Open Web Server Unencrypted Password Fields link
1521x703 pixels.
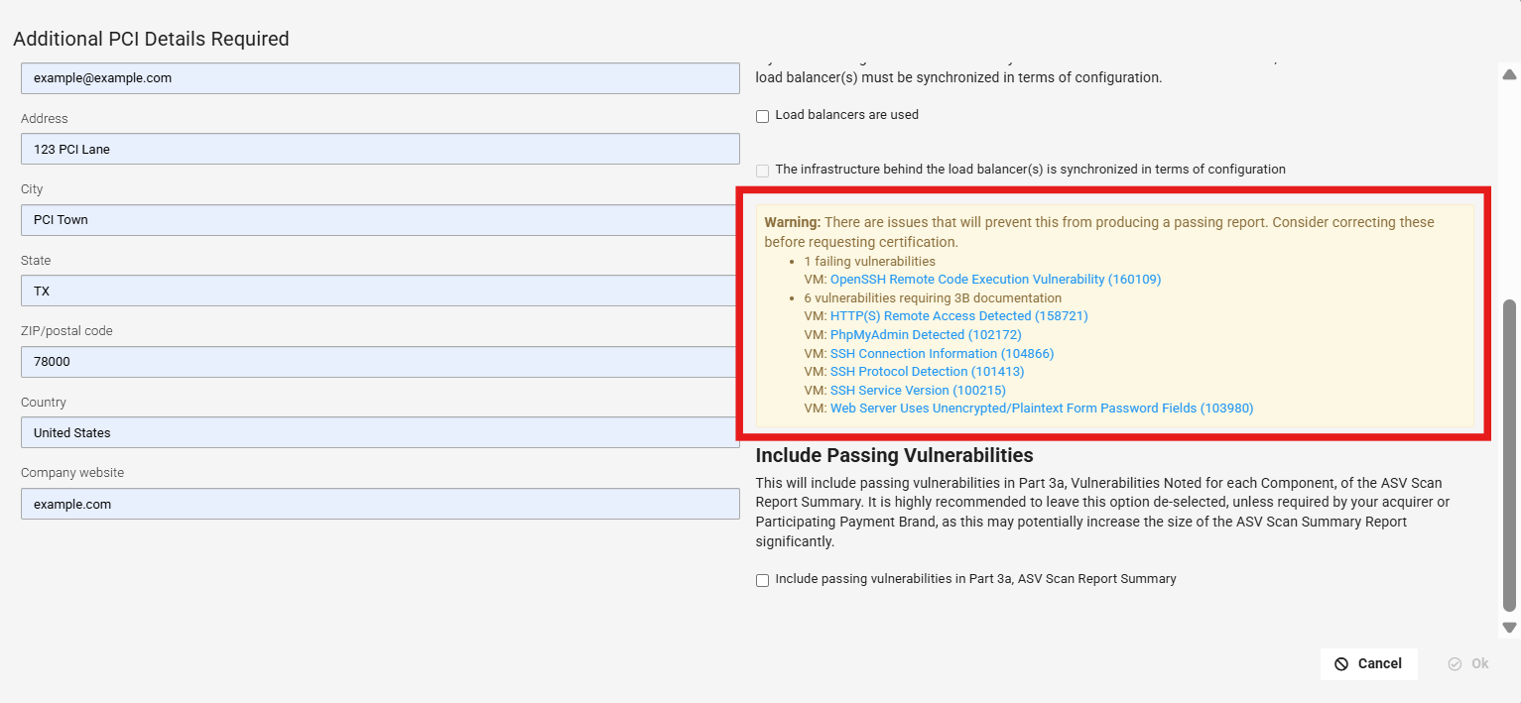click(1042, 409)
